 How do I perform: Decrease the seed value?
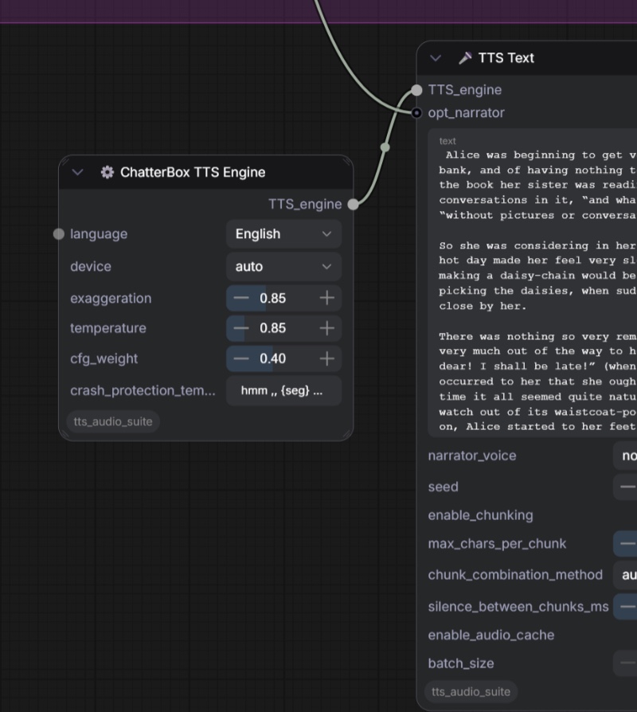627,487
